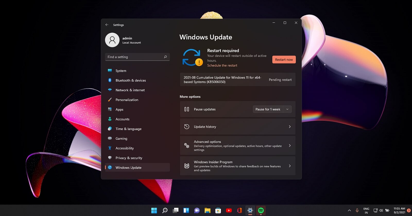The width and height of the screenshot is (412, 216).
Task: Open Accounts settings
Action: [x=138, y=119]
